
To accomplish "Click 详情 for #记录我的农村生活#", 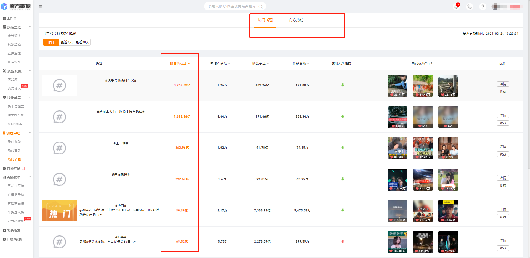I will (x=503, y=84).
